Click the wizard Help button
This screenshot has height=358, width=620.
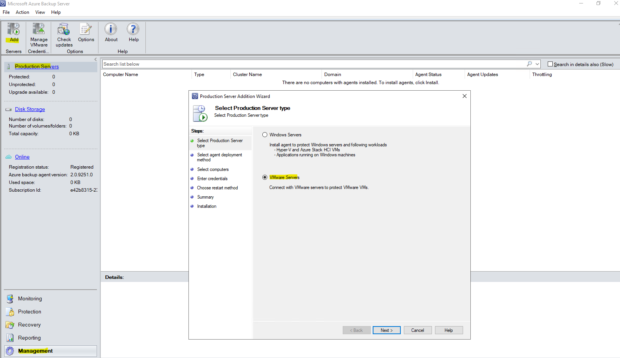[449, 330]
